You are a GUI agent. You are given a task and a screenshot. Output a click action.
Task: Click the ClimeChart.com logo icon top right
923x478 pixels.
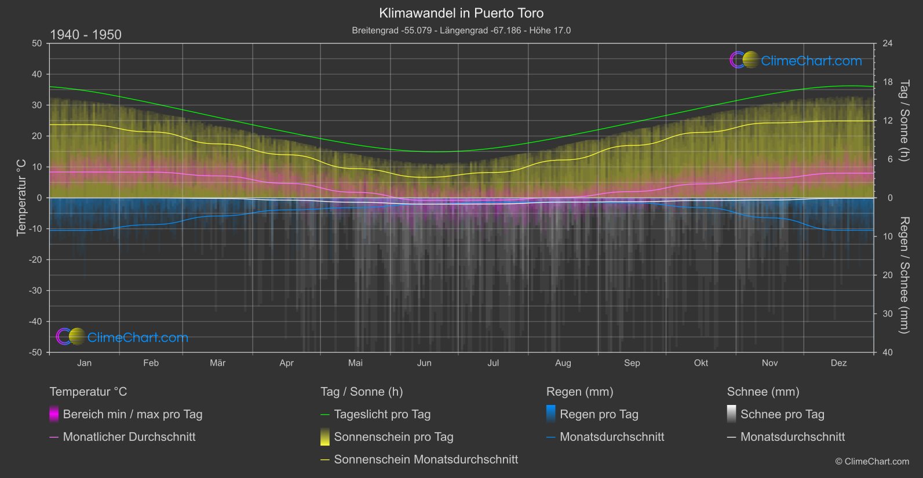744,60
